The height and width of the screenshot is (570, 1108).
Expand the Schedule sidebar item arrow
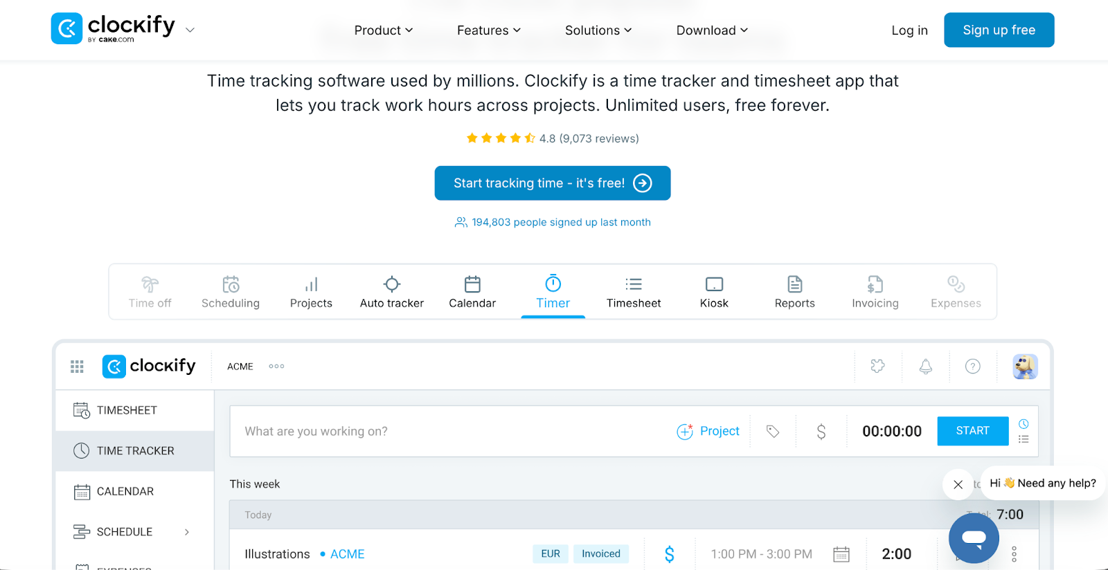tap(187, 532)
